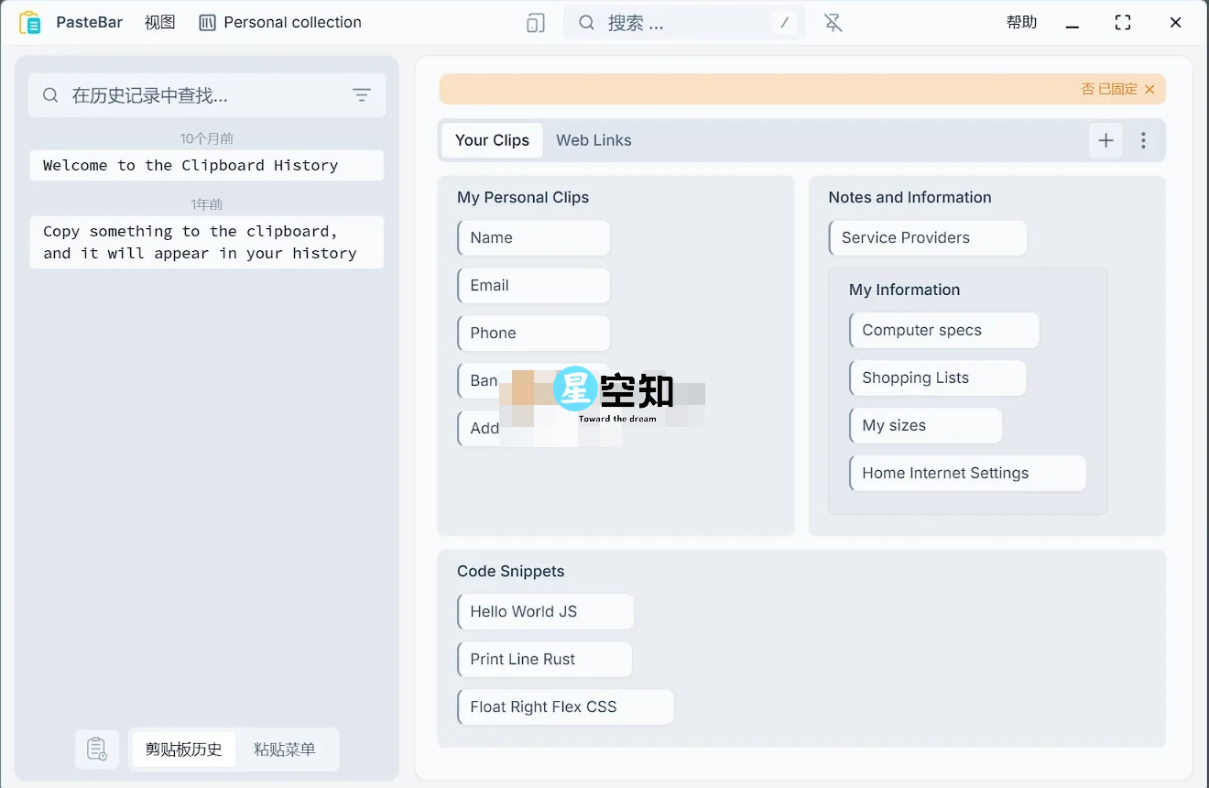
Task: Open the Personal collection selector
Action: (x=280, y=22)
